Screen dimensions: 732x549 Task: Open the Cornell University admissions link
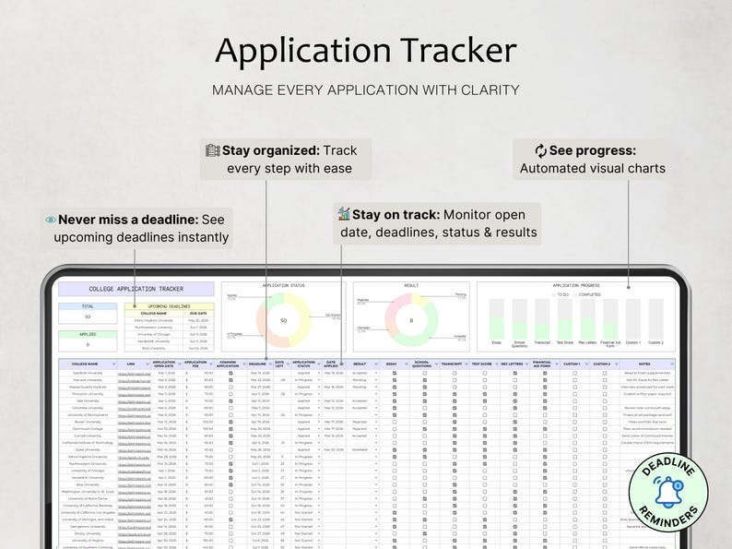pos(135,436)
